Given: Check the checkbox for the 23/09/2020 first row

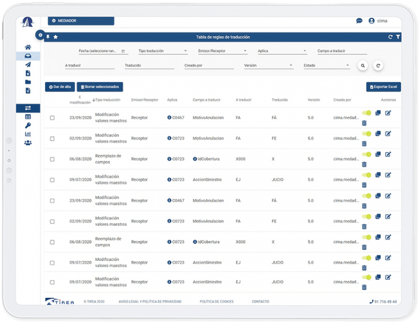Looking at the screenshot, I should pos(52,118).
